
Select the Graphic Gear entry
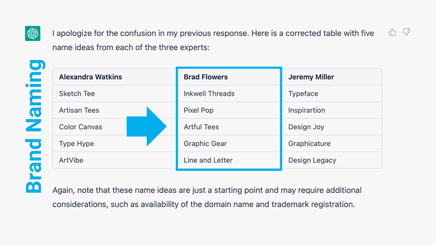pyautogui.click(x=205, y=144)
